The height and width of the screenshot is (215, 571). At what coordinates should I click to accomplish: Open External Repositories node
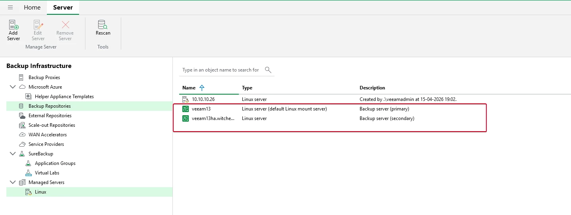(50, 116)
